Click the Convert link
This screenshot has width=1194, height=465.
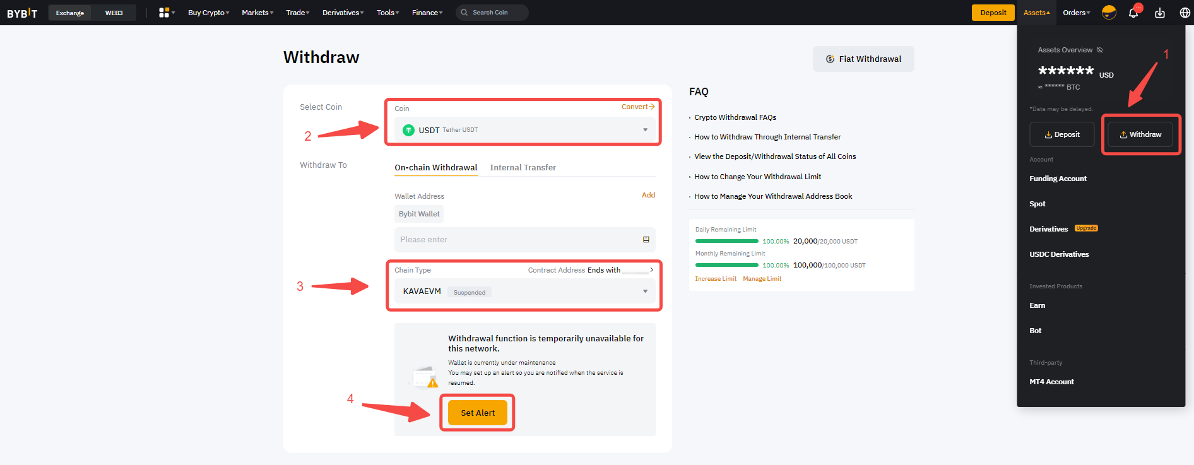pos(638,107)
